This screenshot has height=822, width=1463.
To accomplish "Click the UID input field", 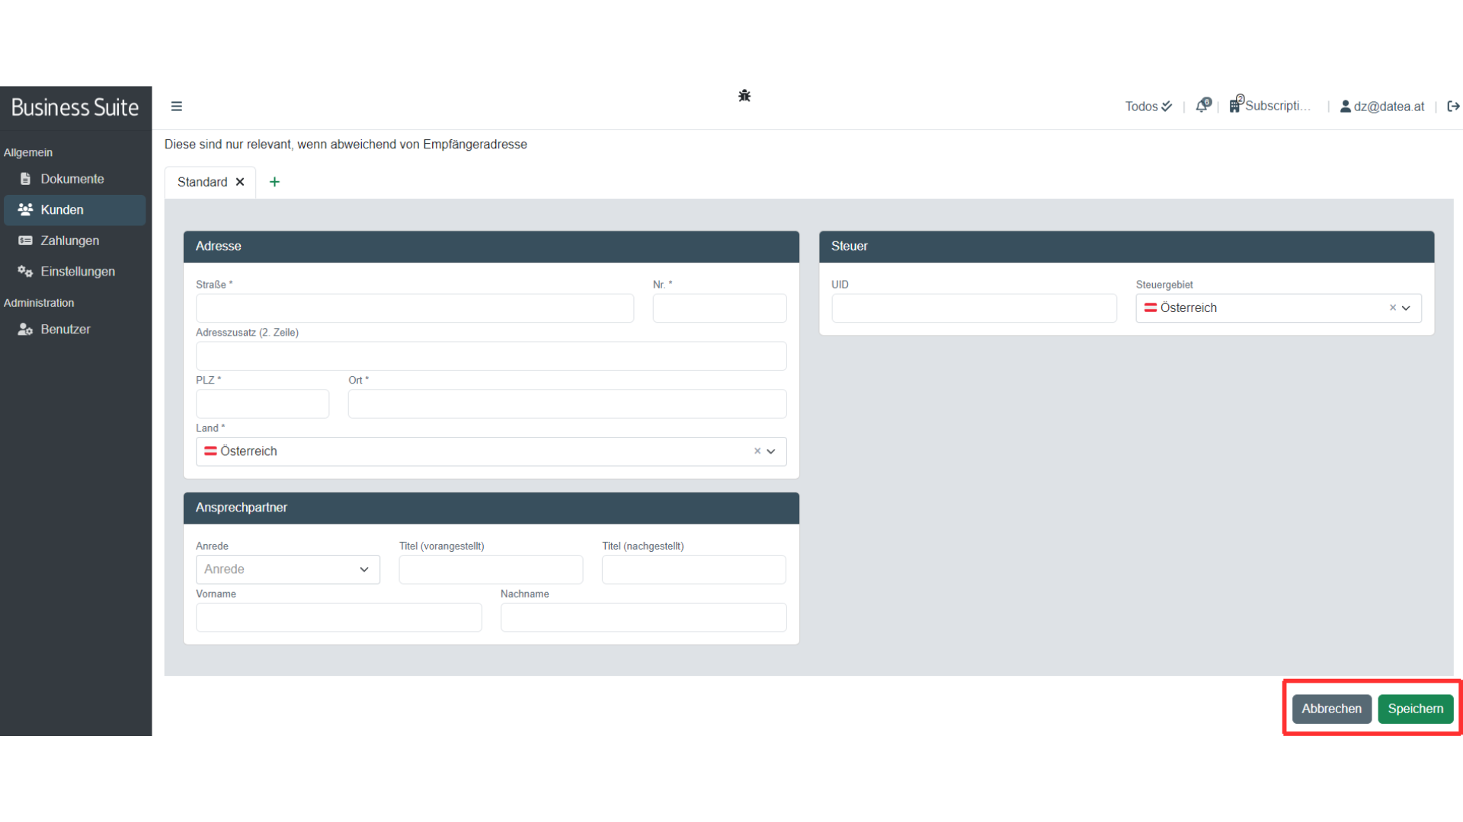I will pos(974,308).
